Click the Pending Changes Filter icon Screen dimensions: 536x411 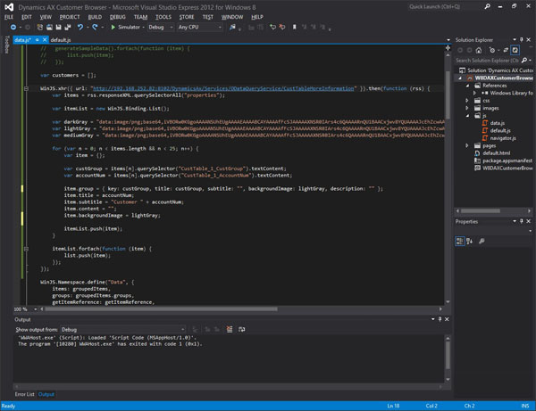(x=492, y=51)
